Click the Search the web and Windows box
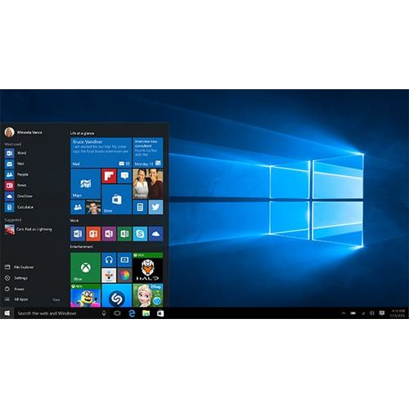The height and width of the screenshot is (409, 409). pyautogui.click(x=56, y=313)
